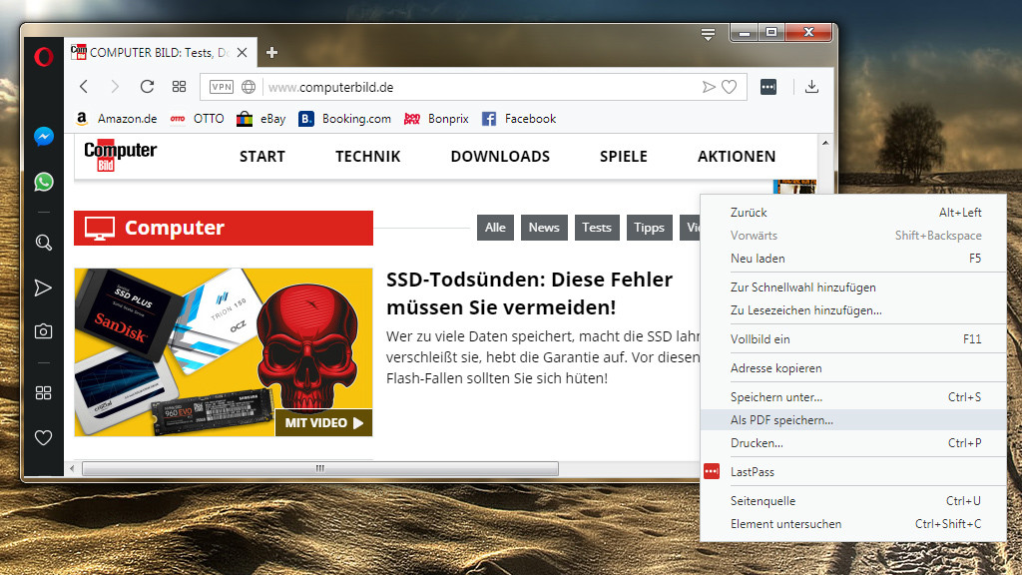The image size is (1022, 575).
Task: Open the tab menu icon in title bar
Action: point(708,35)
